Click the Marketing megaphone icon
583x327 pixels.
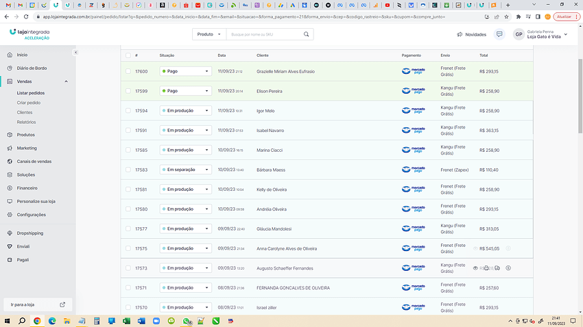click(x=10, y=148)
